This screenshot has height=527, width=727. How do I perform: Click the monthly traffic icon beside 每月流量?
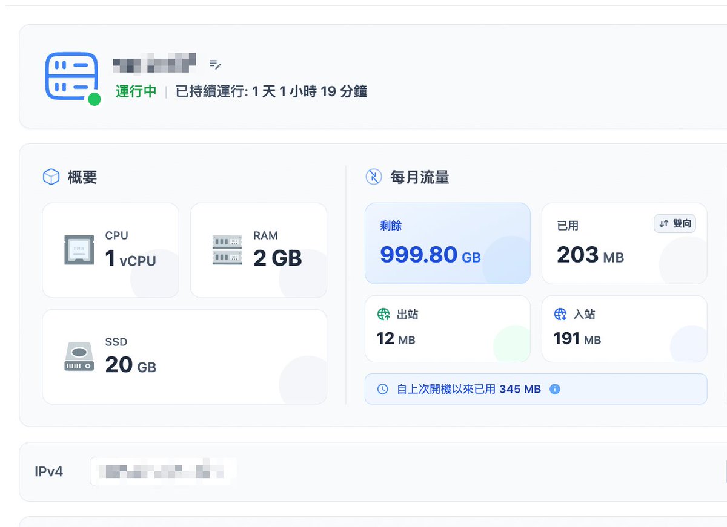point(373,177)
